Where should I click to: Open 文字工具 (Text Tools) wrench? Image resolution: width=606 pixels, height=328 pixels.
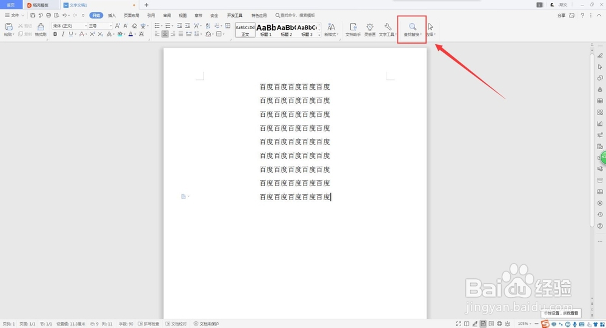tap(387, 29)
